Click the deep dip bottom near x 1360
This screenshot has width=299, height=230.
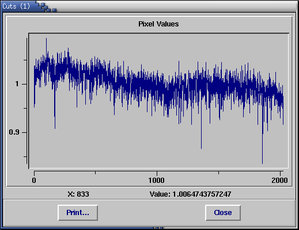pos(201,148)
